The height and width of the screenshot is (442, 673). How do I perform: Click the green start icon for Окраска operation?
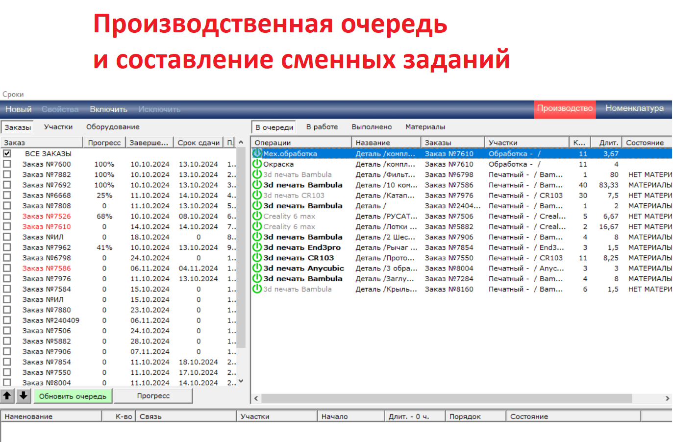tap(257, 164)
